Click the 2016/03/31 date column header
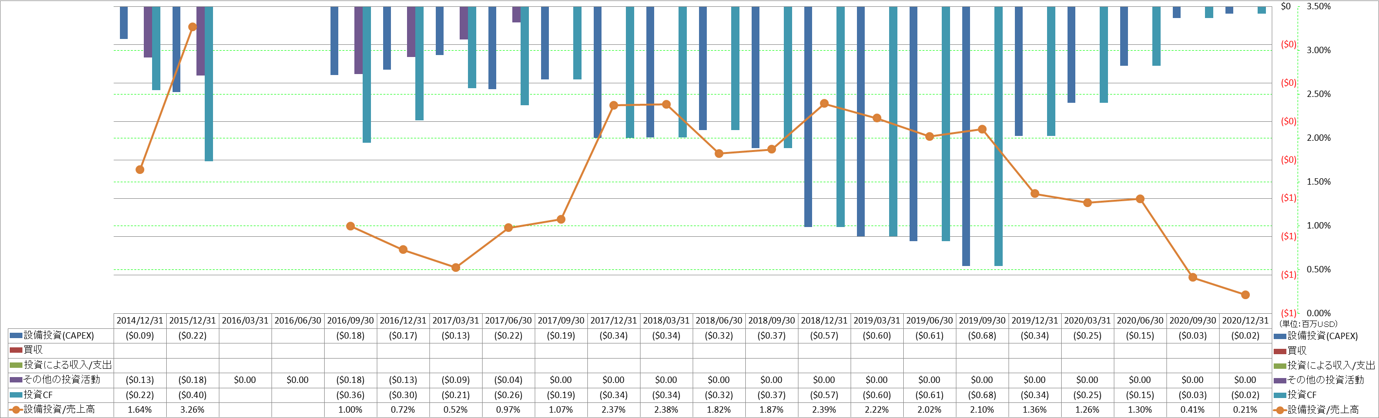The width and height of the screenshot is (1379, 418). tap(245, 321)
